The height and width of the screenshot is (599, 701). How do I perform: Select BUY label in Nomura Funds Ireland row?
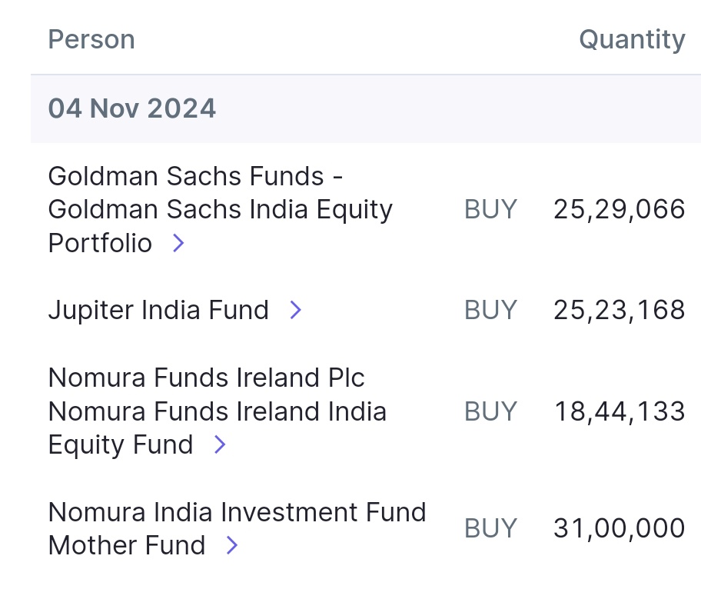[x=490, y=411]
